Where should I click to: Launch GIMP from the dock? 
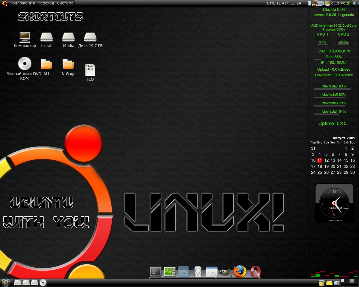[225, 272]
